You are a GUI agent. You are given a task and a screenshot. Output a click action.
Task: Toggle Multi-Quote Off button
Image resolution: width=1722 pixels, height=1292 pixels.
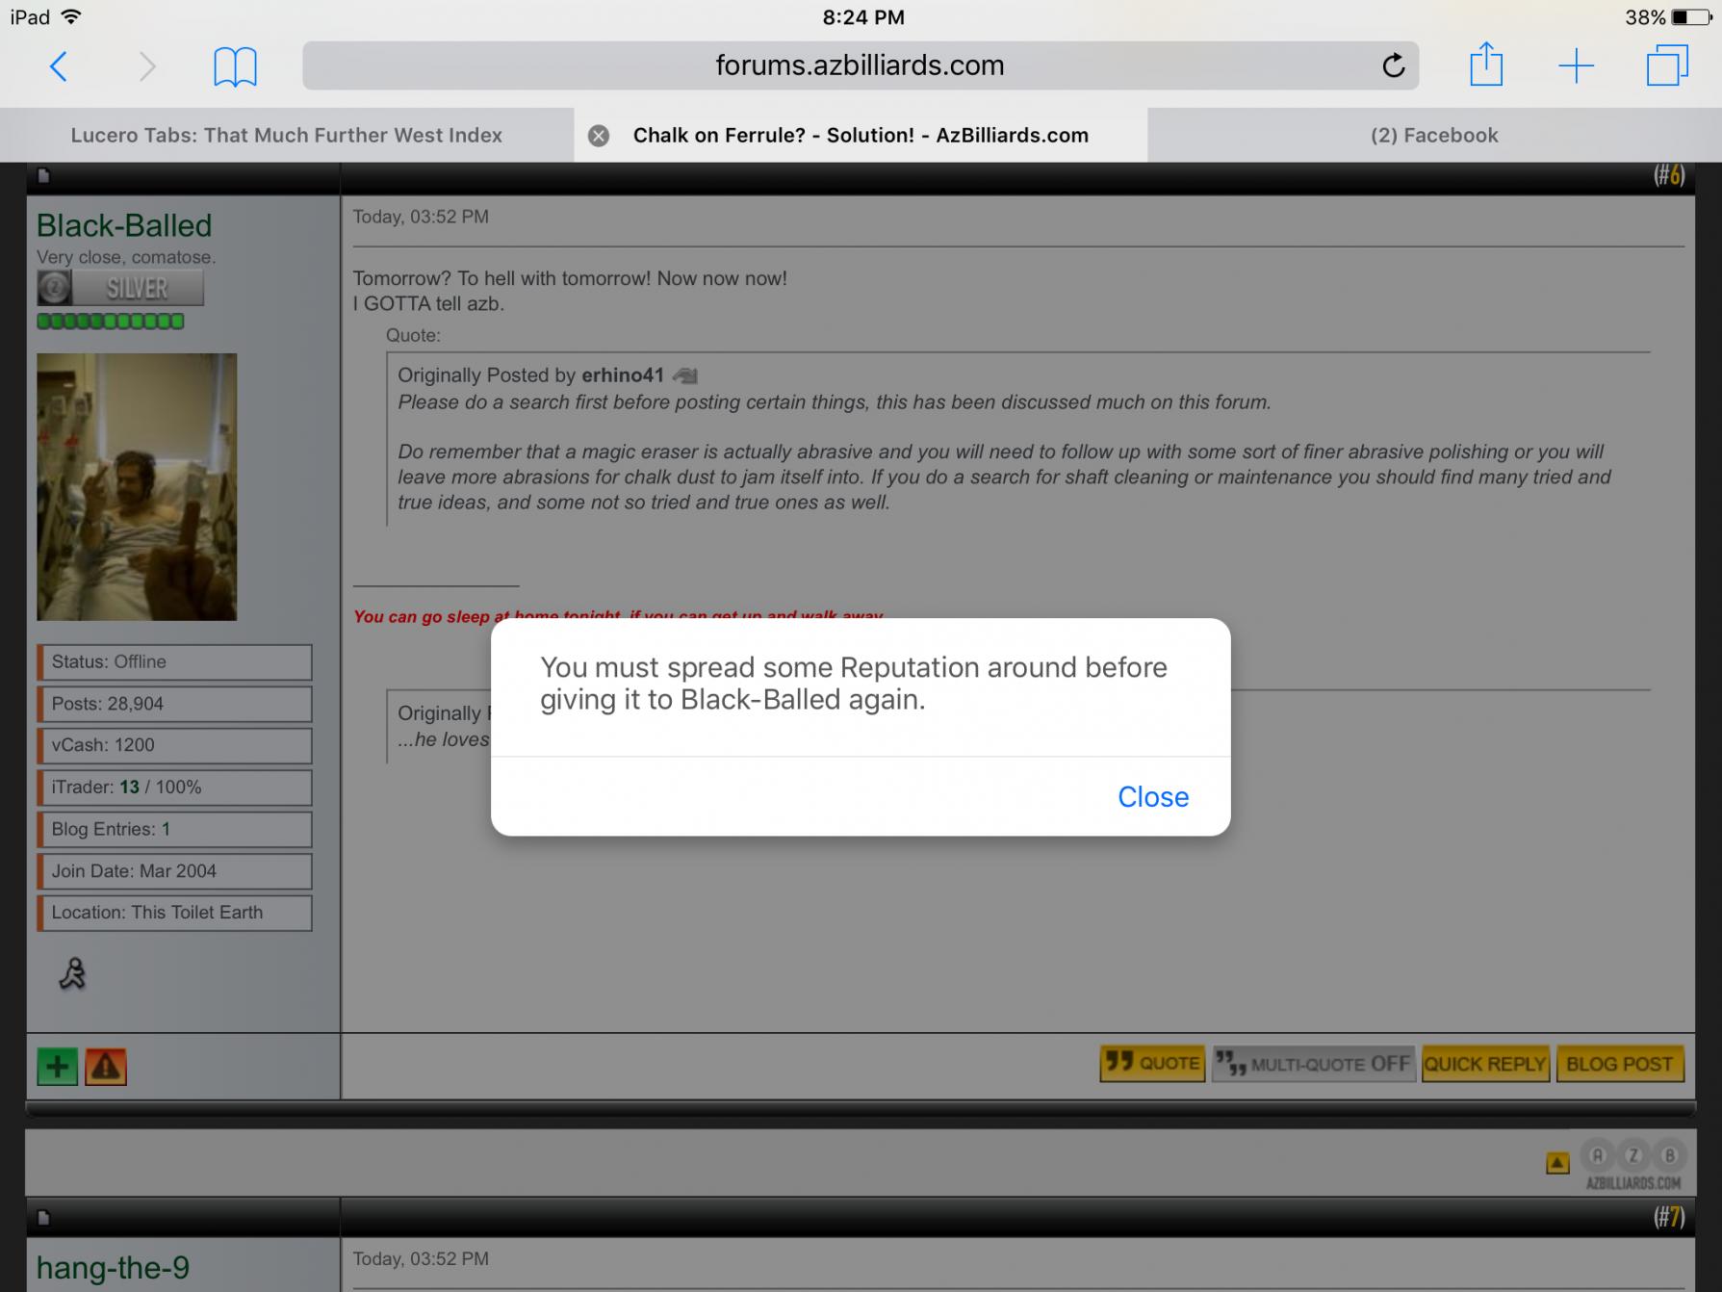point(1313,1064)
